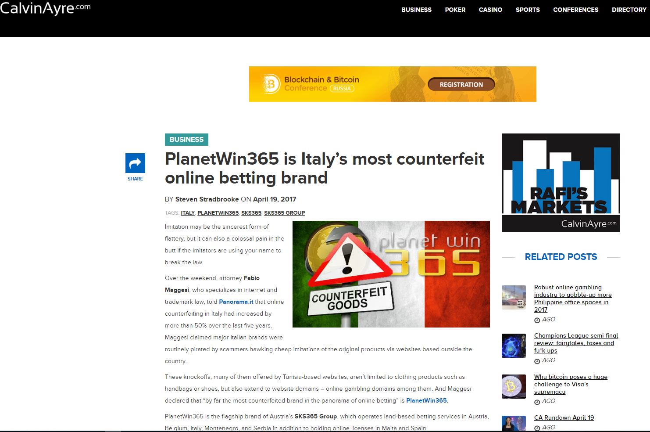Click the counterfeit goods article image

391,274
